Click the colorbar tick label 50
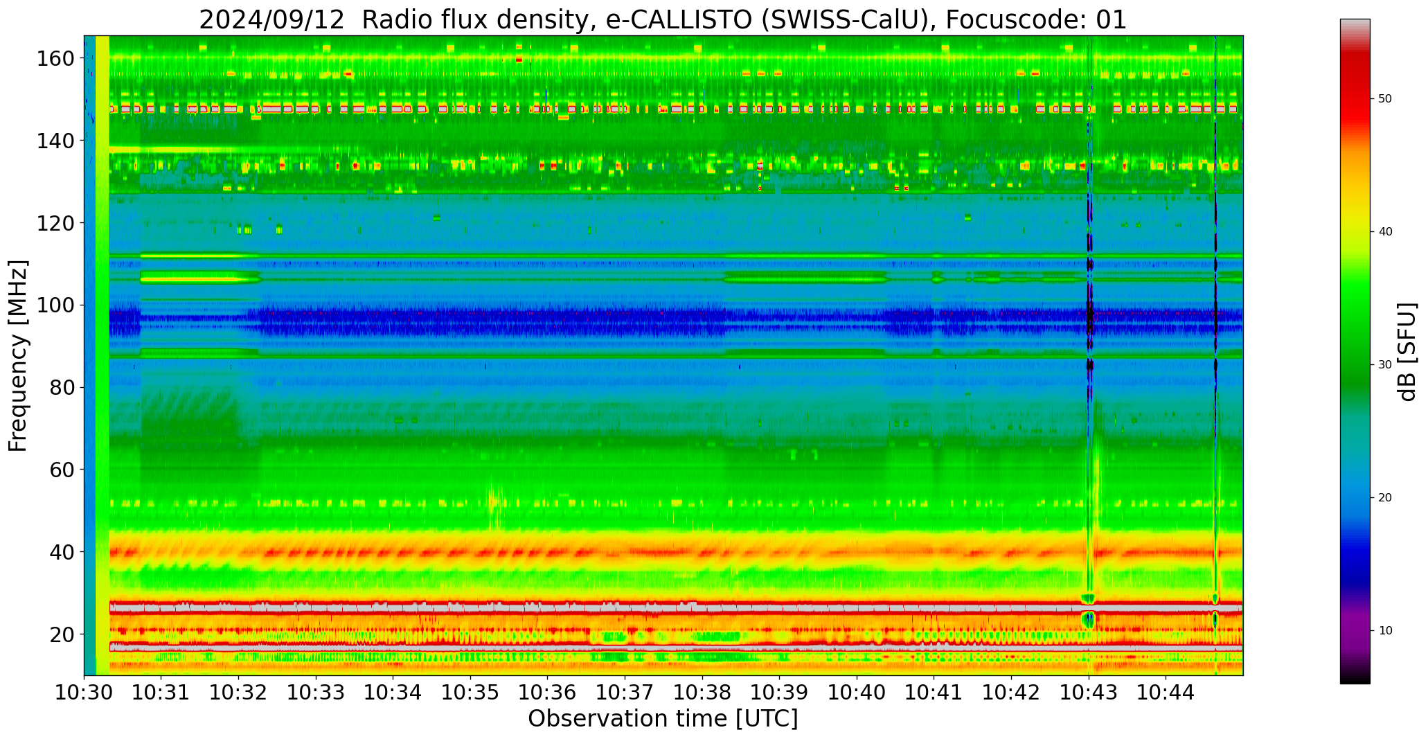The image size is (1428, 739). (x=1385, y=99)
